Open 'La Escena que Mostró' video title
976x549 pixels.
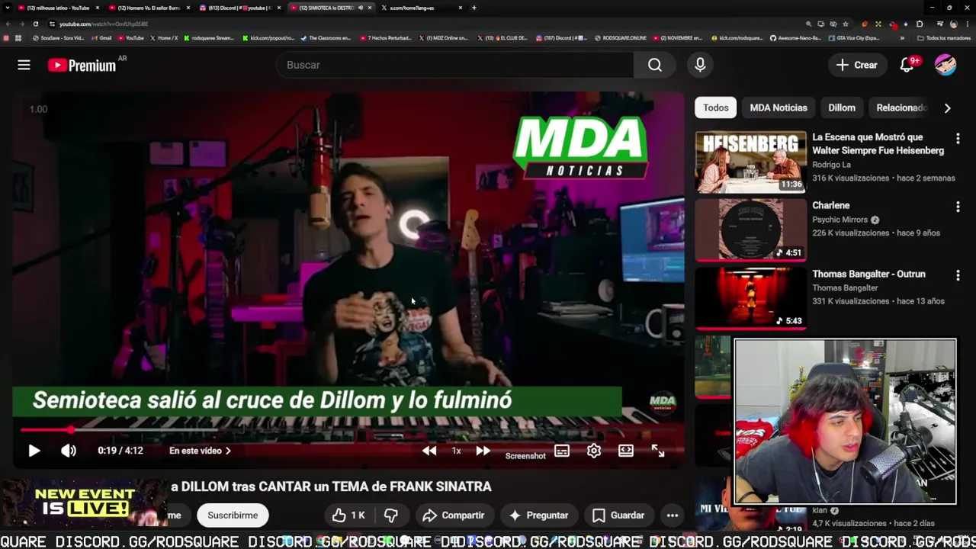(878, 144)
